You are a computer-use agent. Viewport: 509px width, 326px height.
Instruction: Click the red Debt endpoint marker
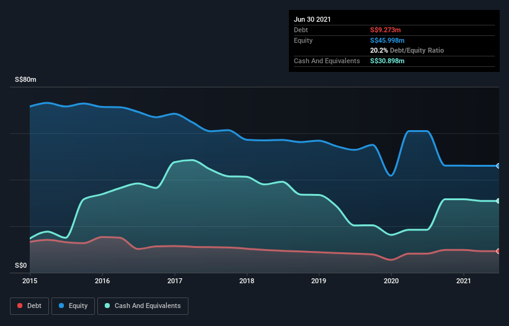[x=498, y=251]
